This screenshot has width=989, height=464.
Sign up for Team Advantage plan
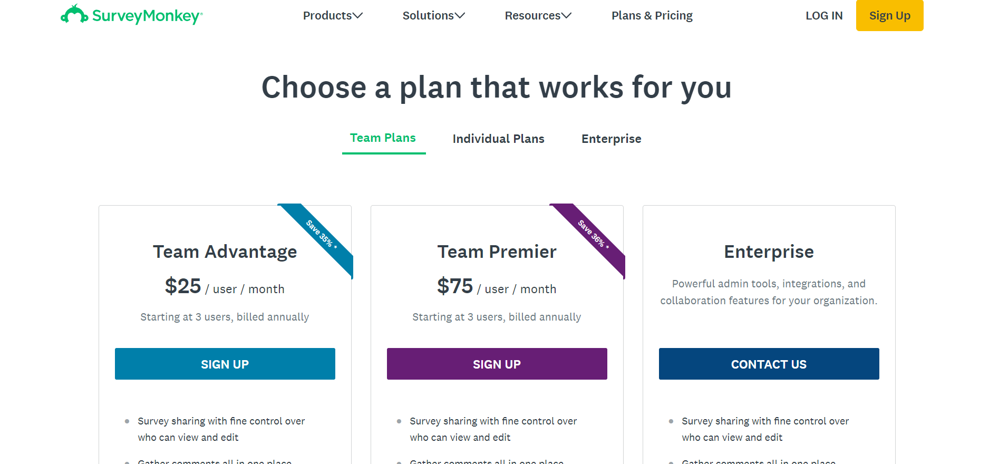coord(225,364)
